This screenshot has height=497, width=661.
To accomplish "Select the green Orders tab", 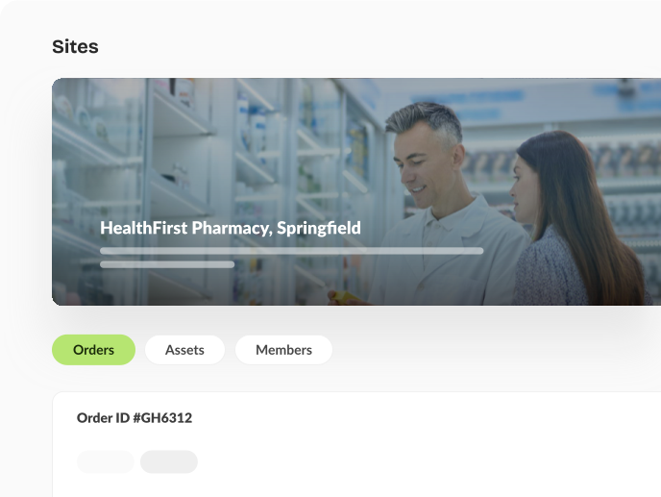I will (93, 350).
